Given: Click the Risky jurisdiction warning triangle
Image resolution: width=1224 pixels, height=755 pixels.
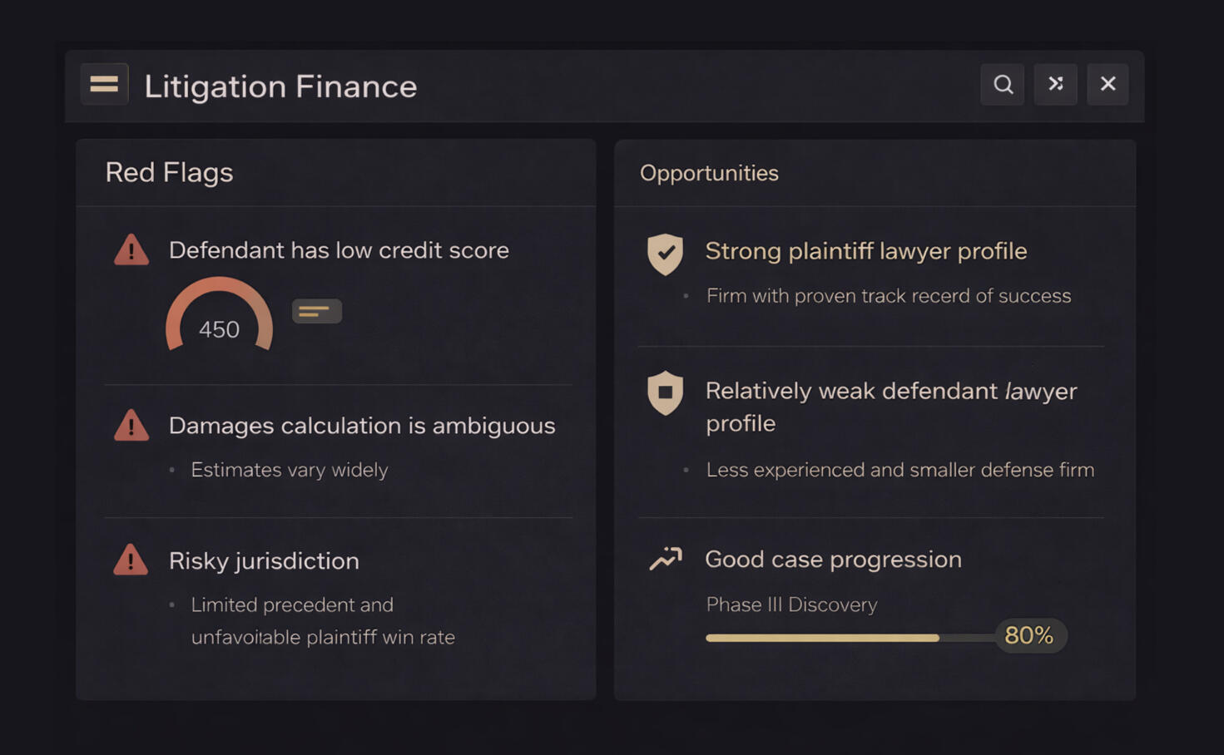Looking at the screenshot, I should point(131,560).
